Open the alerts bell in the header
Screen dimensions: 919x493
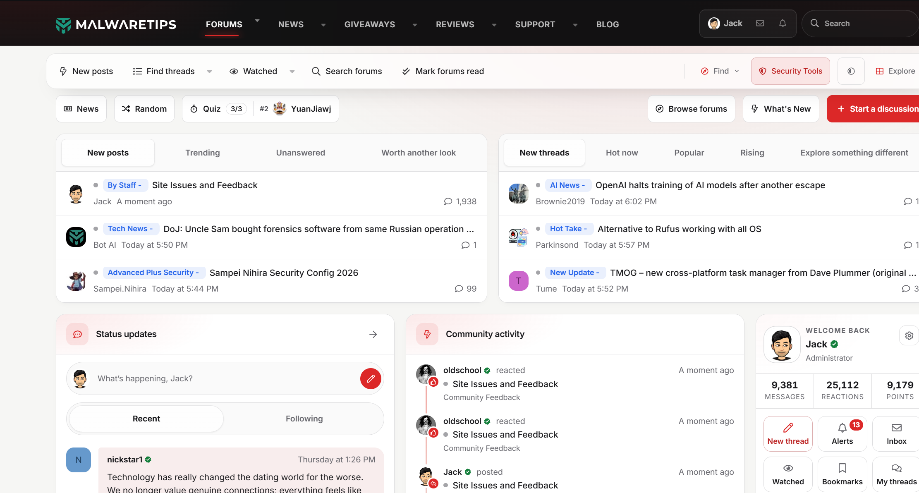coord(783,24)
